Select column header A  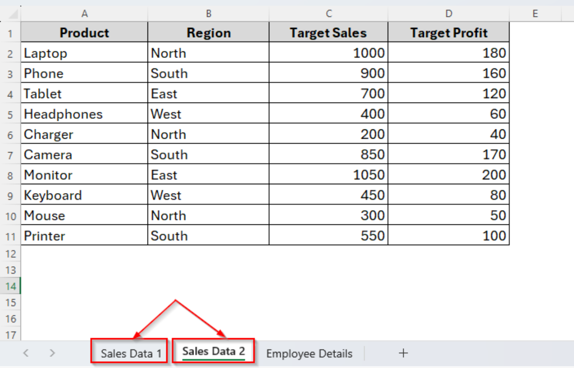coord(84,13)
